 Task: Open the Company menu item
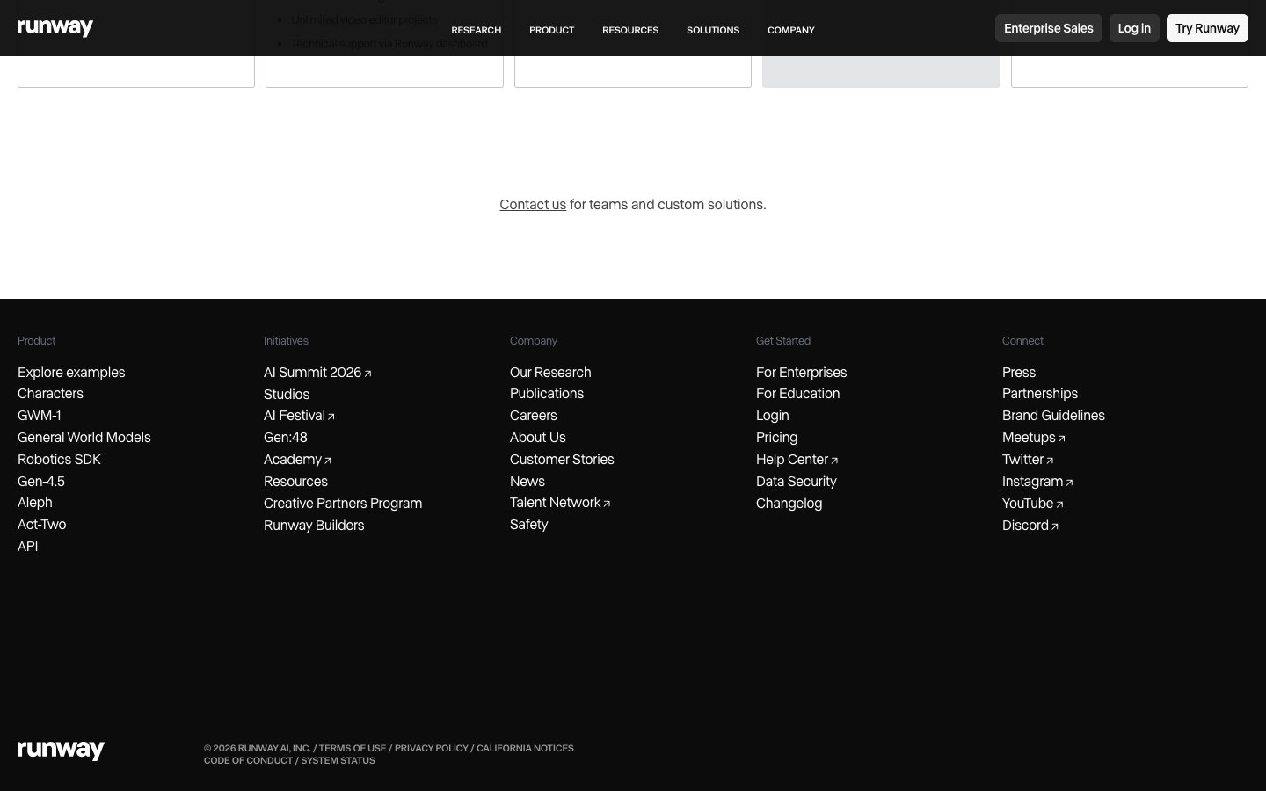pyautogui.click(x=790, y=30)
